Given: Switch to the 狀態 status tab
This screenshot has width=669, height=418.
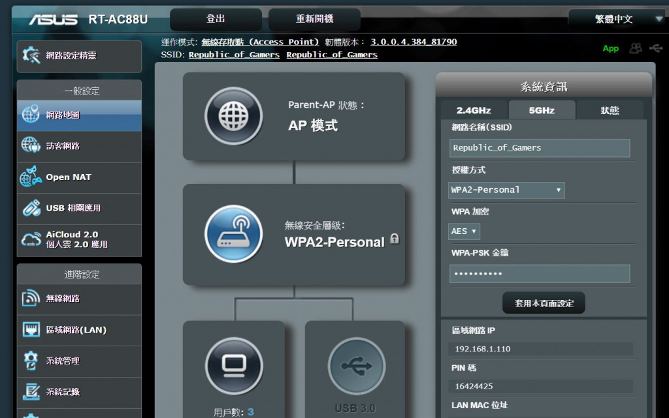Looking at the screenshot, I should (610, 111).
